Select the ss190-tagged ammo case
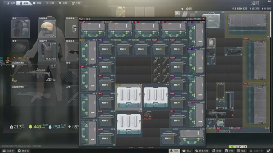This screenshot has height=153, width=273. 106,137
